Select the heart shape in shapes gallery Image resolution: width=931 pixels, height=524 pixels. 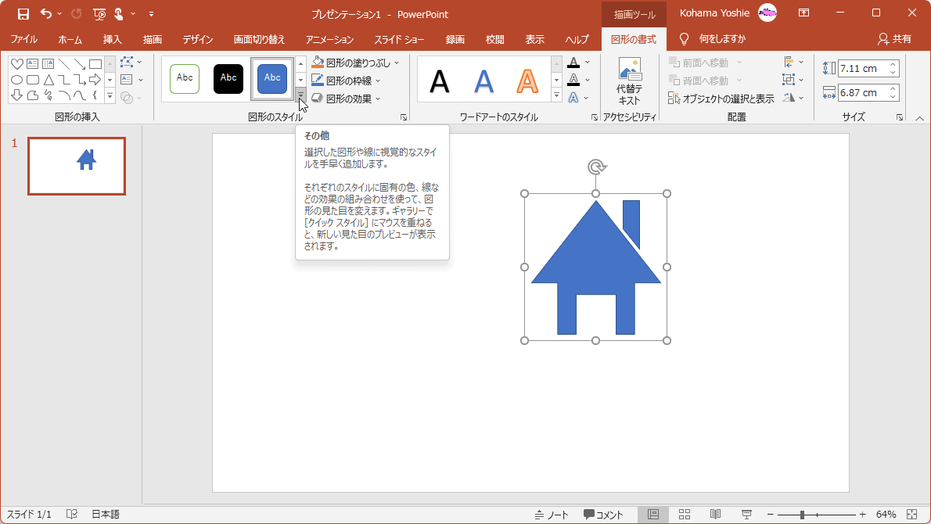16,63
